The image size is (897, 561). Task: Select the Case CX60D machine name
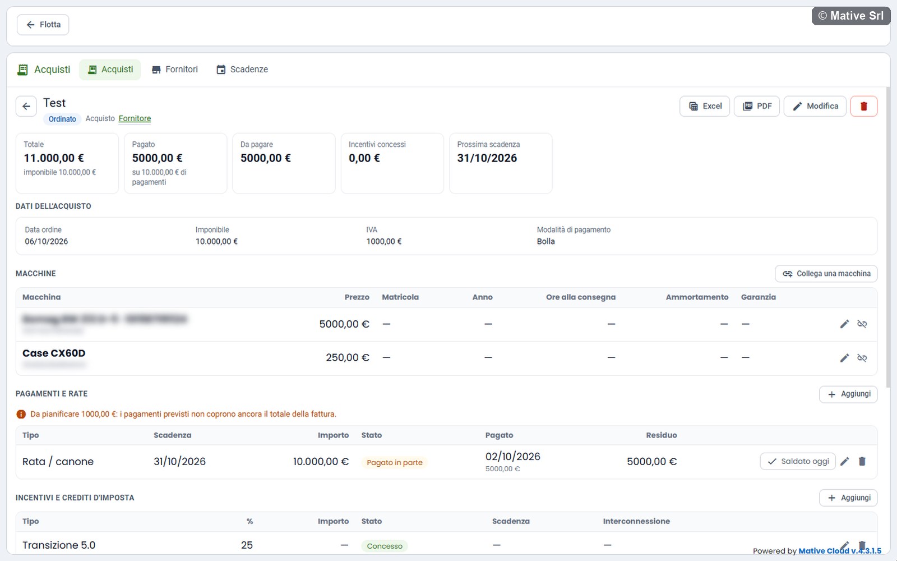[54, 353]
